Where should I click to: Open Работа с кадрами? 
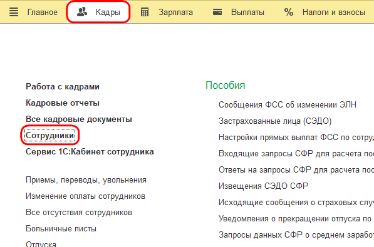click(x=63, y=87)
